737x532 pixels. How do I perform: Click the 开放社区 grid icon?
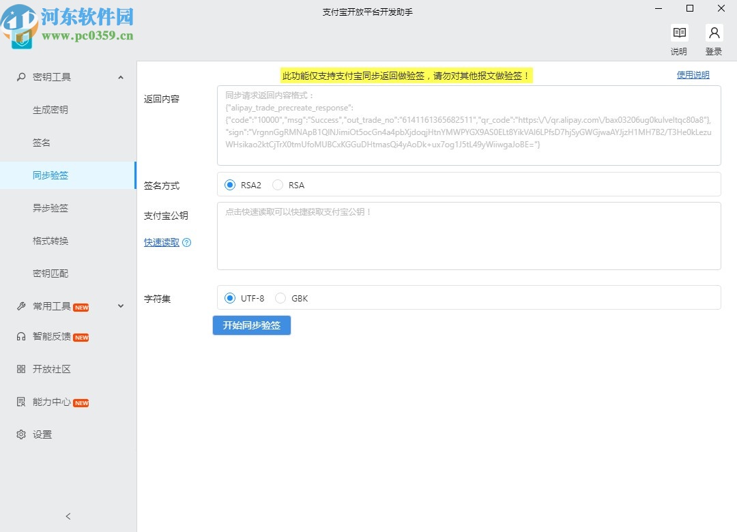[x=21, y=369]
